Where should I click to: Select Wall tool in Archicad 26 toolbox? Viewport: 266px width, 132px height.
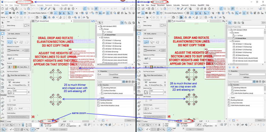click(139, 34)
